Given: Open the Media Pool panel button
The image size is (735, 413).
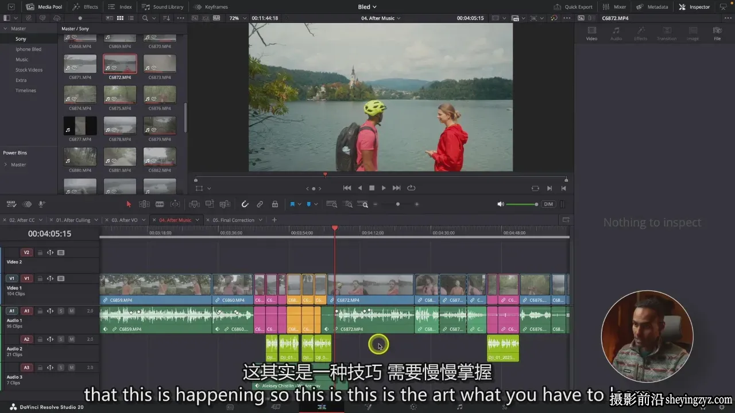Looking at the screenshot, I should click(x=44, y=7).
